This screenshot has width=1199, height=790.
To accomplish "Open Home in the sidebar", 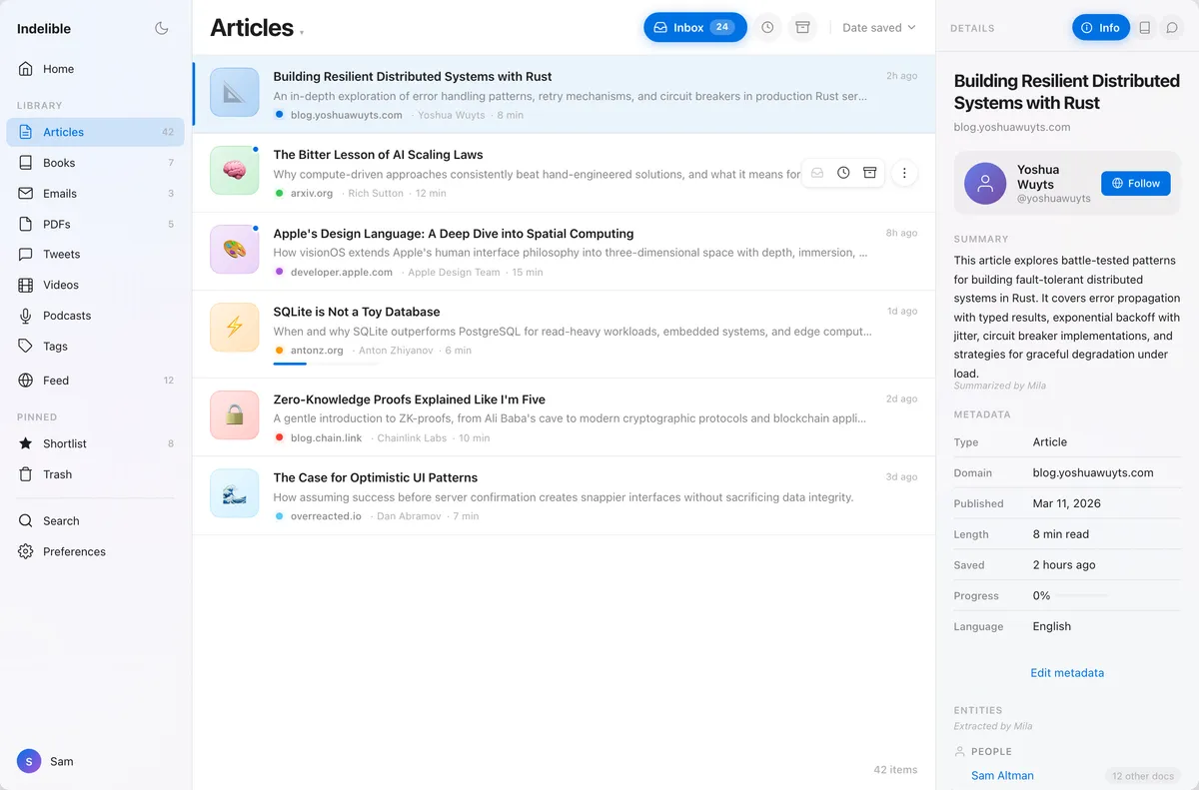I will [x=95, y=69].
